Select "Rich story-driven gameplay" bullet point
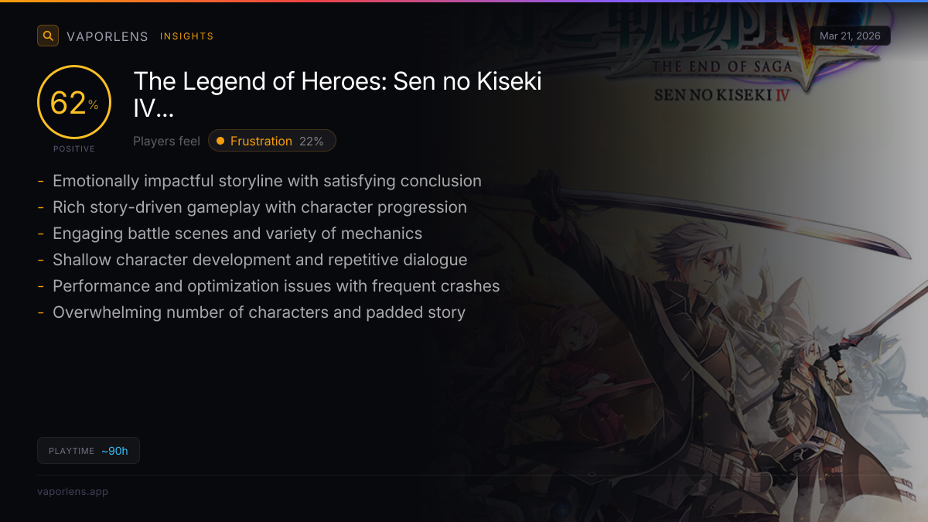 260,207
